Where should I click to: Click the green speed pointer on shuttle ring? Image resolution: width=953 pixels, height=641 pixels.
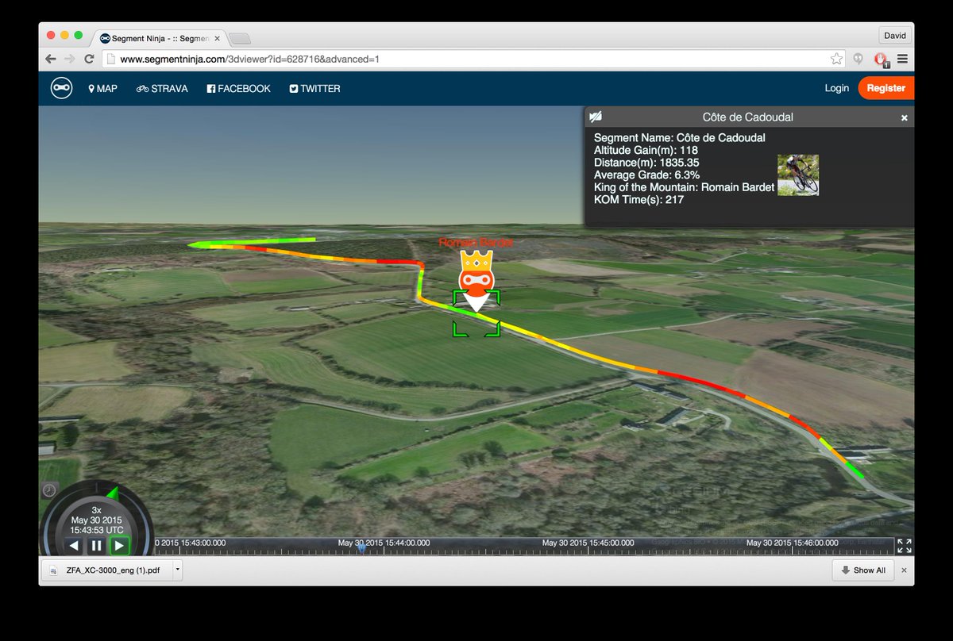[112, 492]
